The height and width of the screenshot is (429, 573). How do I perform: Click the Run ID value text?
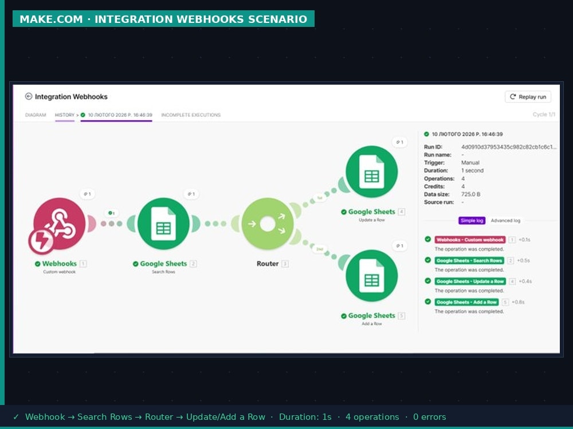pos(509,147)
